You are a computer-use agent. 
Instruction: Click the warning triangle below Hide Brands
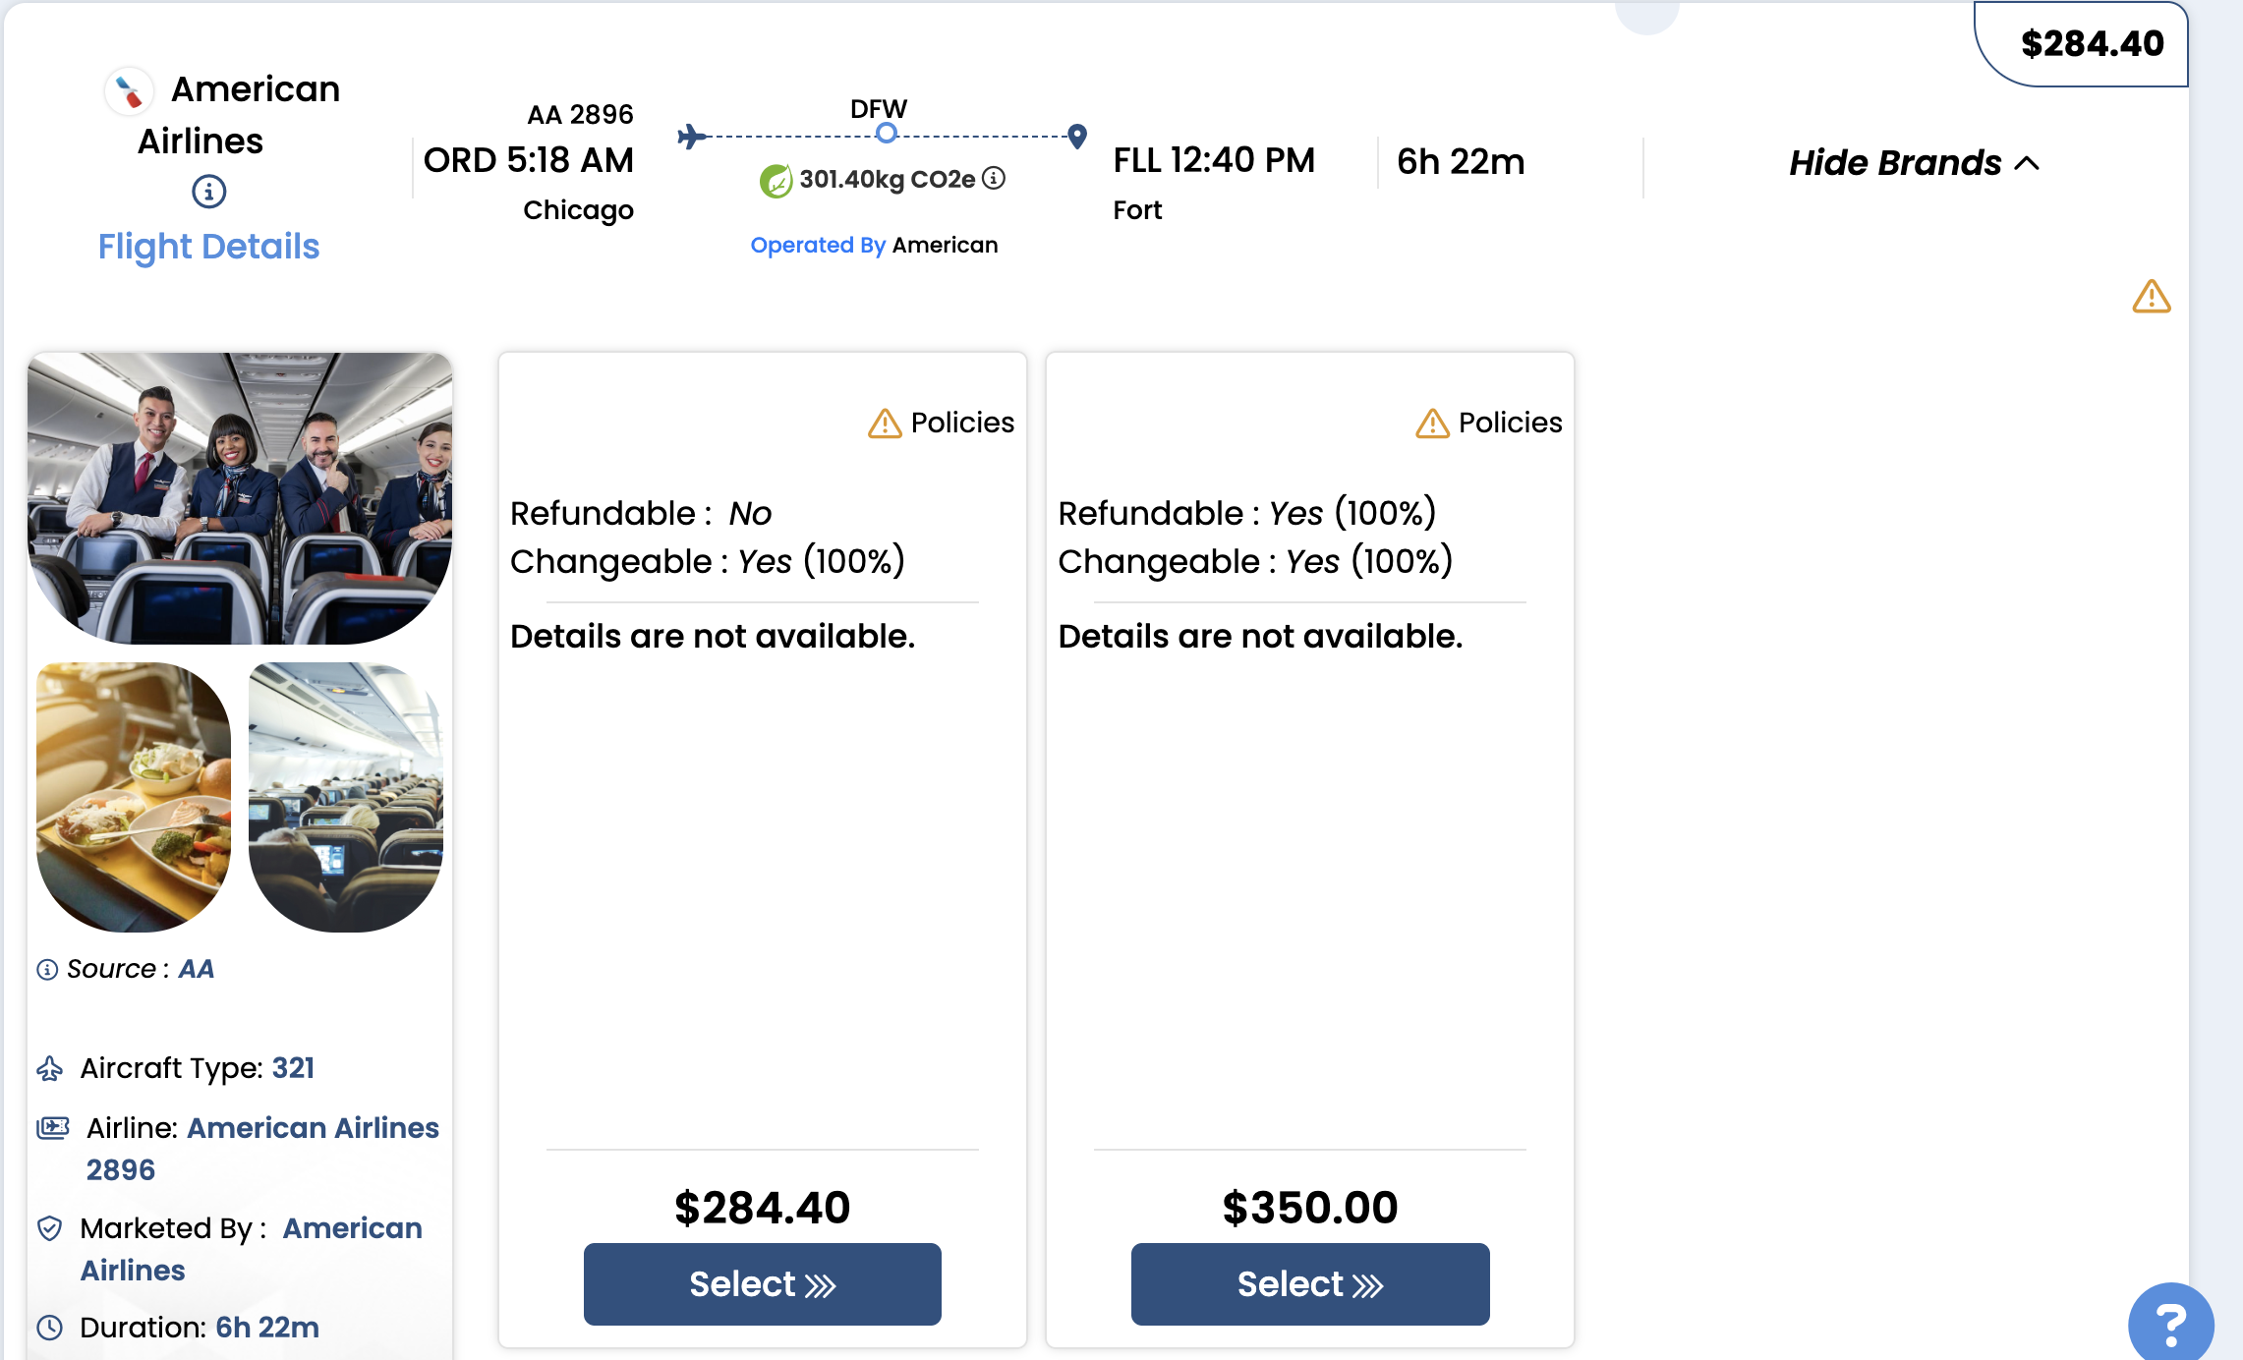tap(2151, 296)
